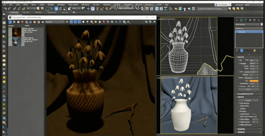
Task: Switch to the Modify command panel tab icon
Action: (x=242, y=20)
